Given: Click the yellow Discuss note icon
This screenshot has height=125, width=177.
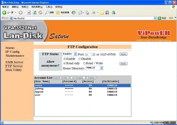Looking at the screenshot, I should pos(102,12).
